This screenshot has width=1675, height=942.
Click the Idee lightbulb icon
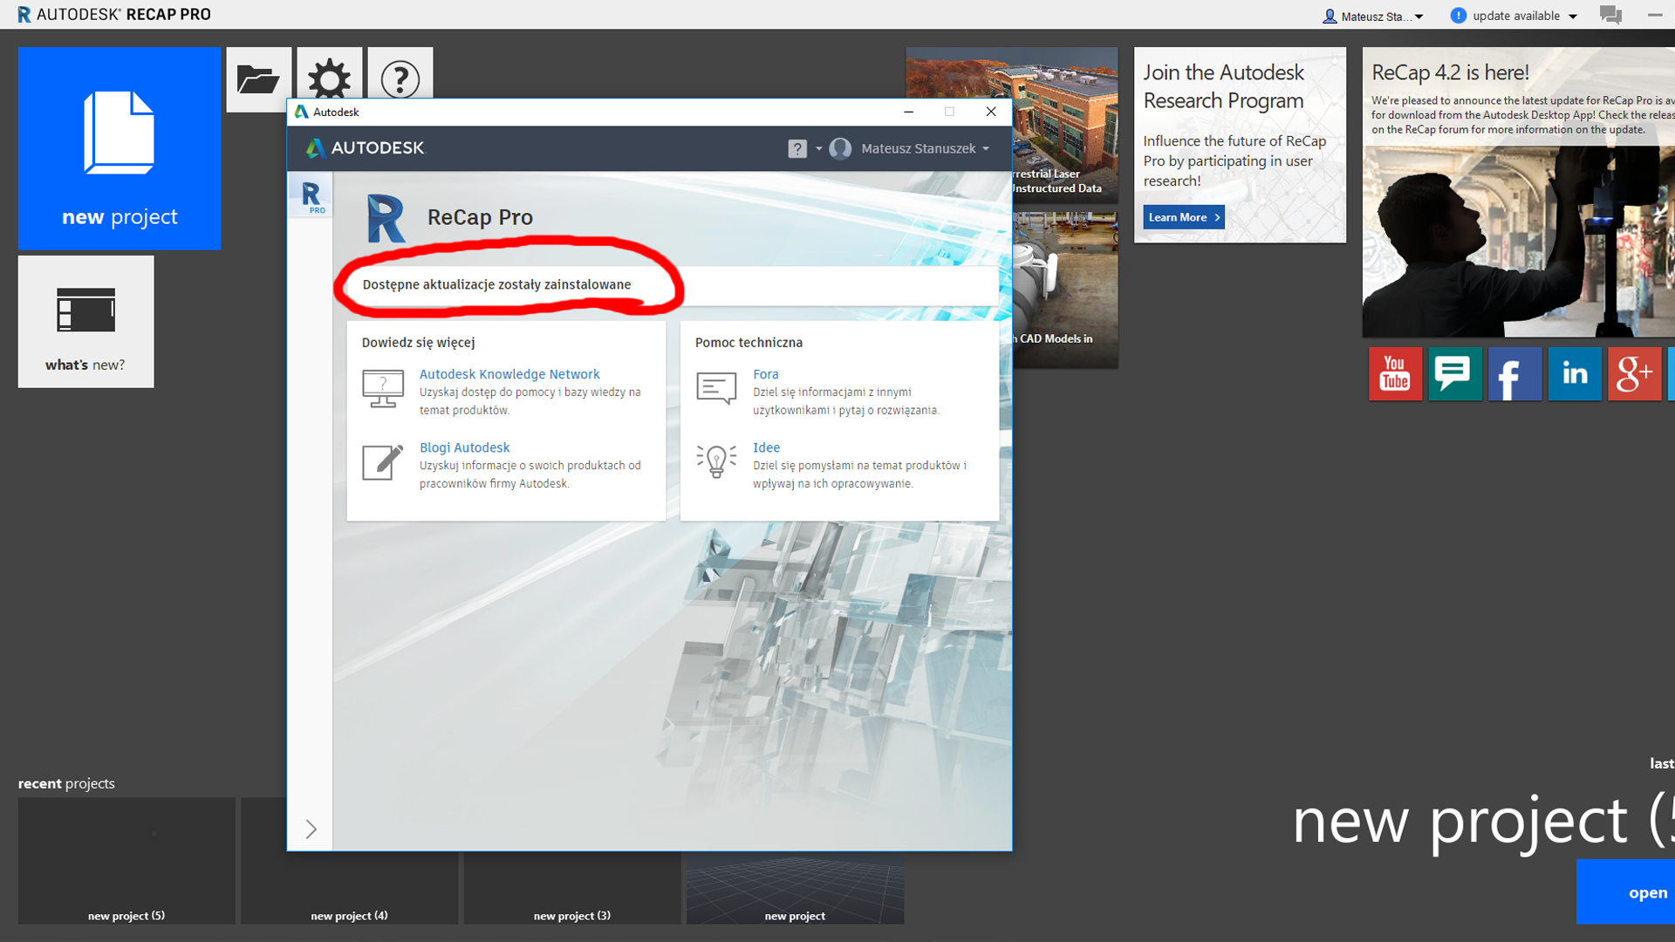click(x=715, y=461)
